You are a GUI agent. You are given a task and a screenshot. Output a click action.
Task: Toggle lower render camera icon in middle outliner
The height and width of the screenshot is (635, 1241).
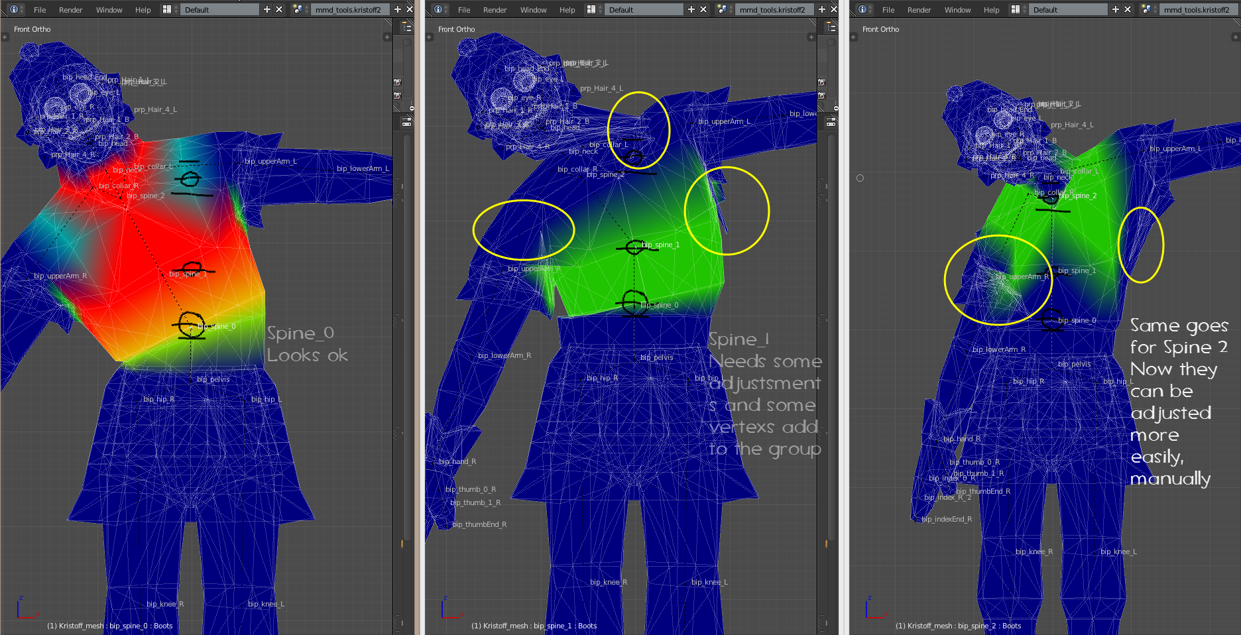click(x=822, y=95)
